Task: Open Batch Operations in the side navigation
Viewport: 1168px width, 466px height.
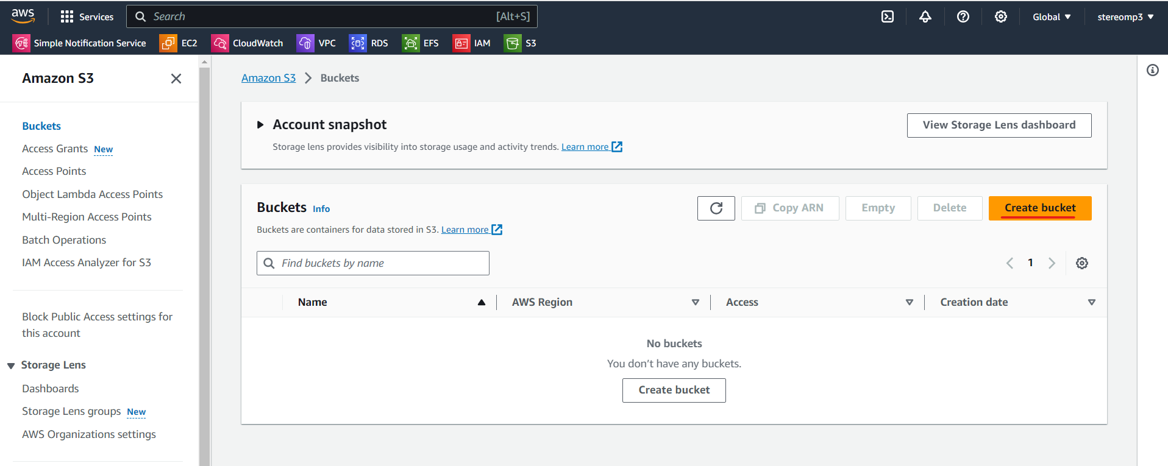Action: click(x=64, y=240)
